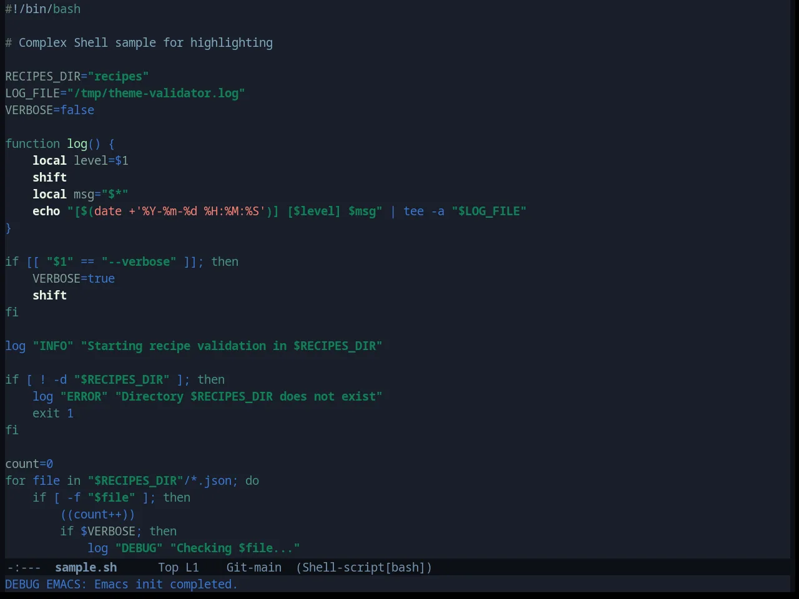The width and height of the screenshot is (799, 599).
Task: Click the 'local level=$1' line
Action: (81, 160)
